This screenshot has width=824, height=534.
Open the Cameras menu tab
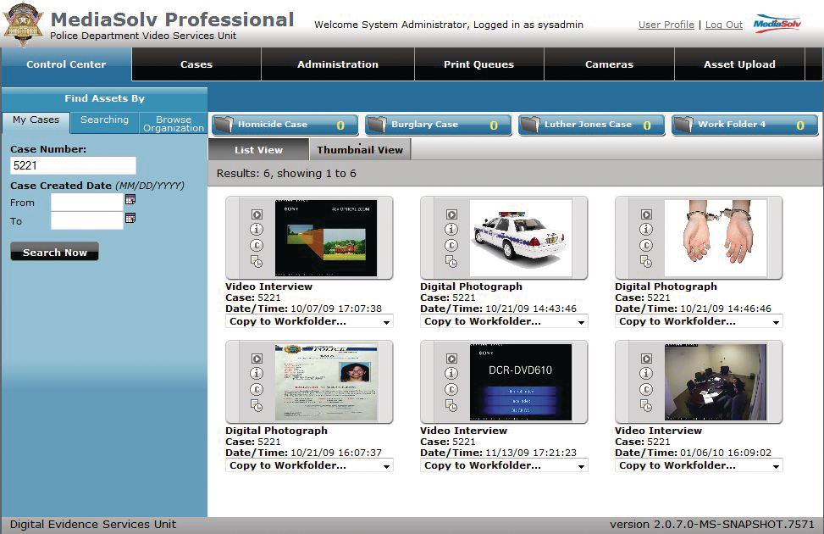[x=609, y=64]
